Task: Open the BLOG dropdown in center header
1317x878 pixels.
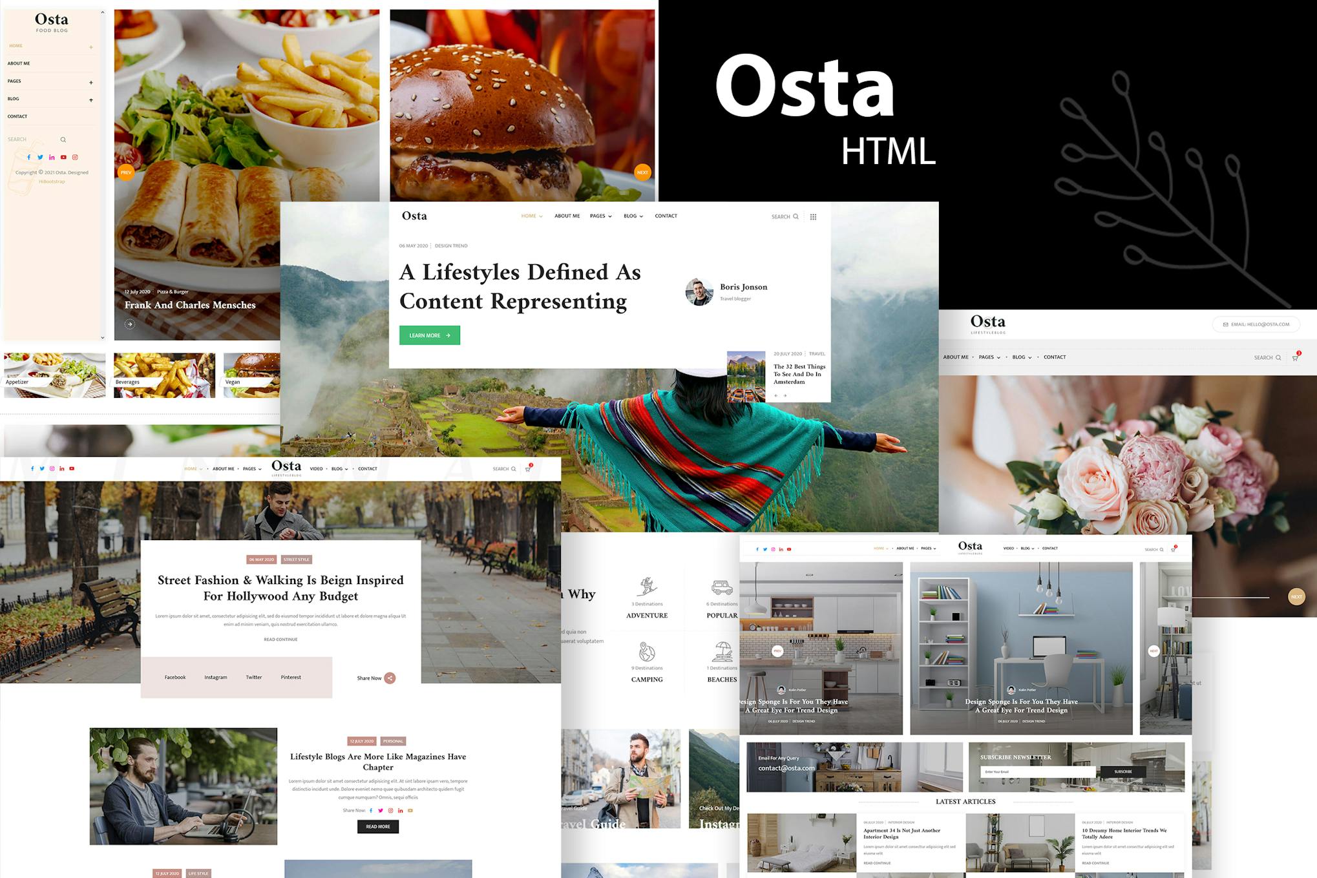Action: (633, 216)
